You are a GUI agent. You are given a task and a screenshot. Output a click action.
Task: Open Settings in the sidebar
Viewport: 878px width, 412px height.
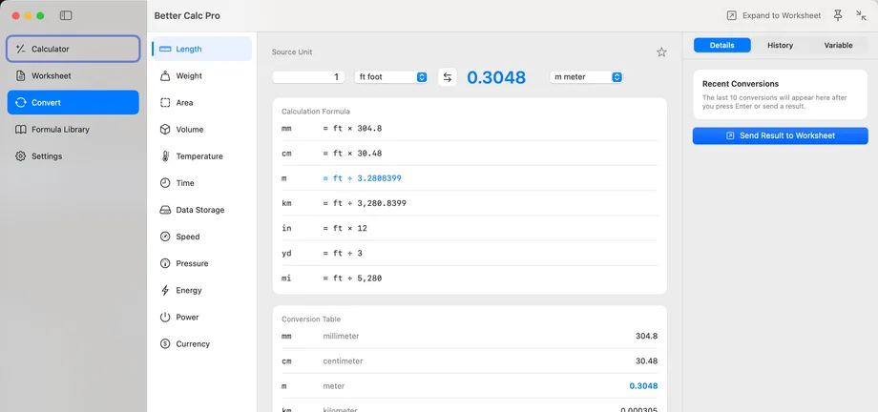pos(73,156)
